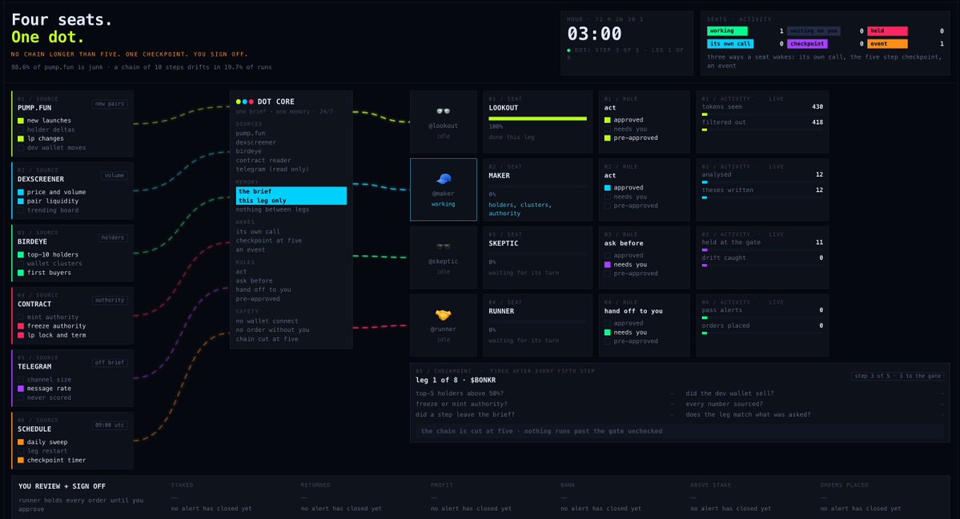Toggle the "freeze authority" checkbox
Screen dimensions: 960x519
point(21,325)
